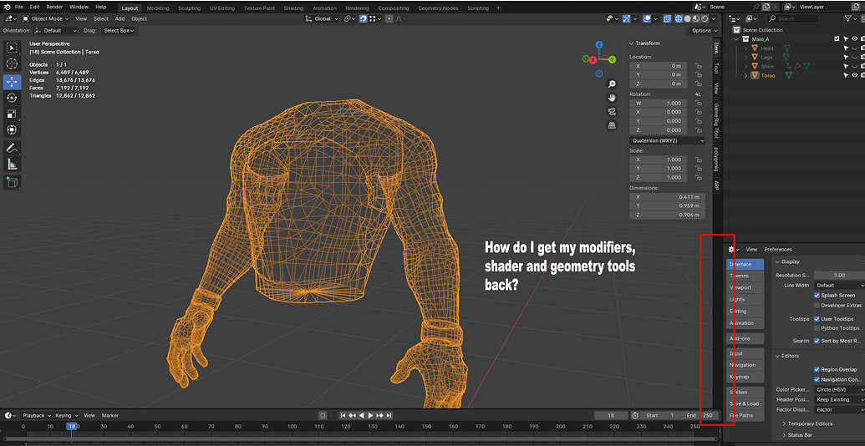Open the File menu
Image resolution: width=865 pixels, height=446 pixels.
(18, 8)
